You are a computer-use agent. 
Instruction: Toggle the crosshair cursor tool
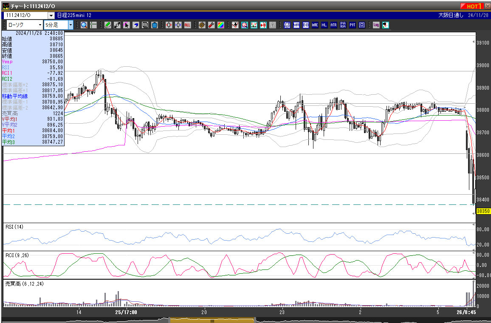pos(93,25)
